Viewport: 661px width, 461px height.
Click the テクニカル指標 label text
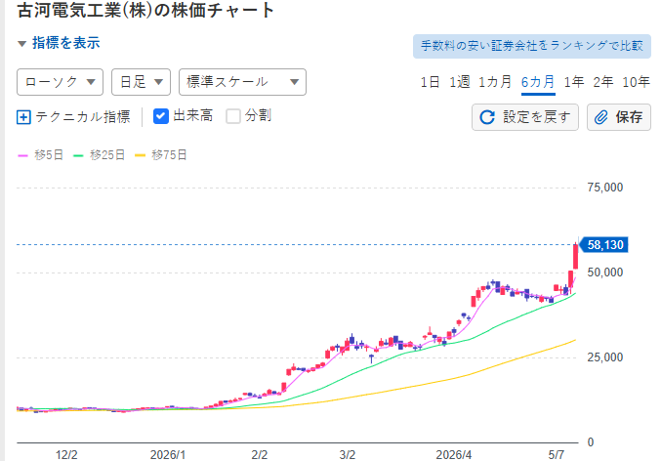coord(83,117)
